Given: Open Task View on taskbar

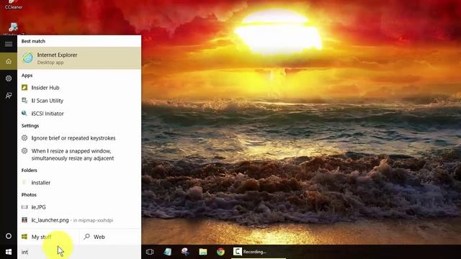Looking at the screenshot, I should point(150,252).
